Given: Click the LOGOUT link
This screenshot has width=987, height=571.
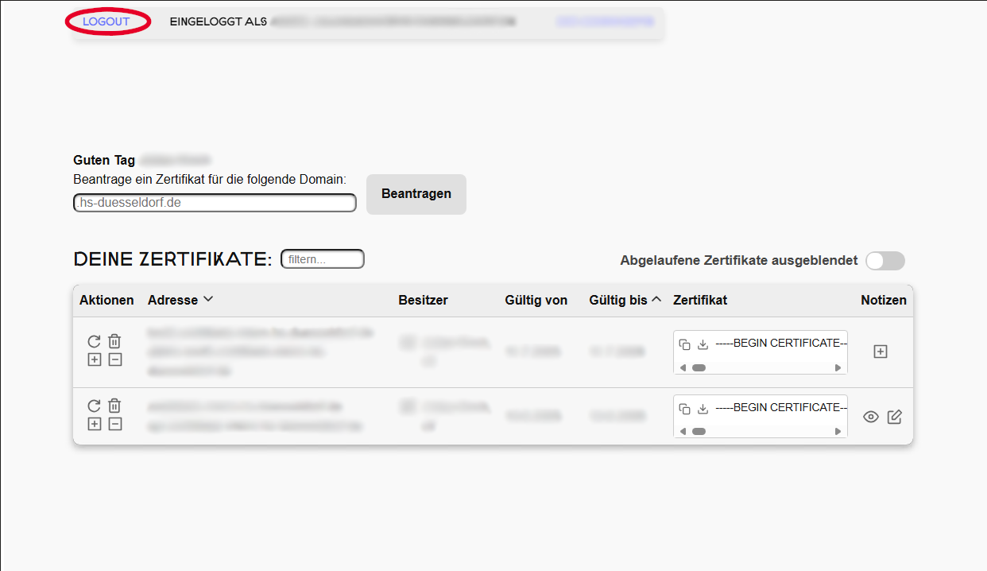Looking at the screenshot, I should coord(106,21).
